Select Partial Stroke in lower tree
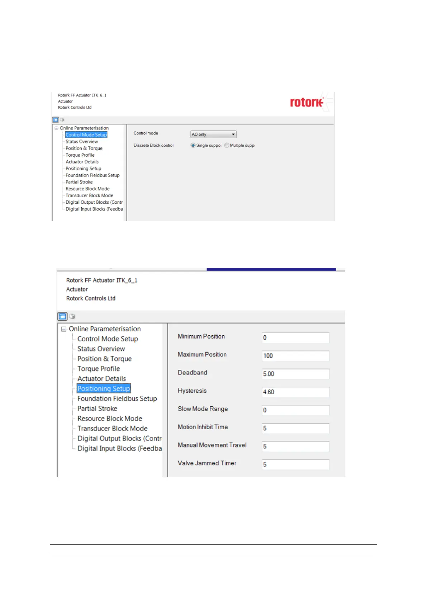This screenshot has height=604, width=427. click(x=97, y=409)
